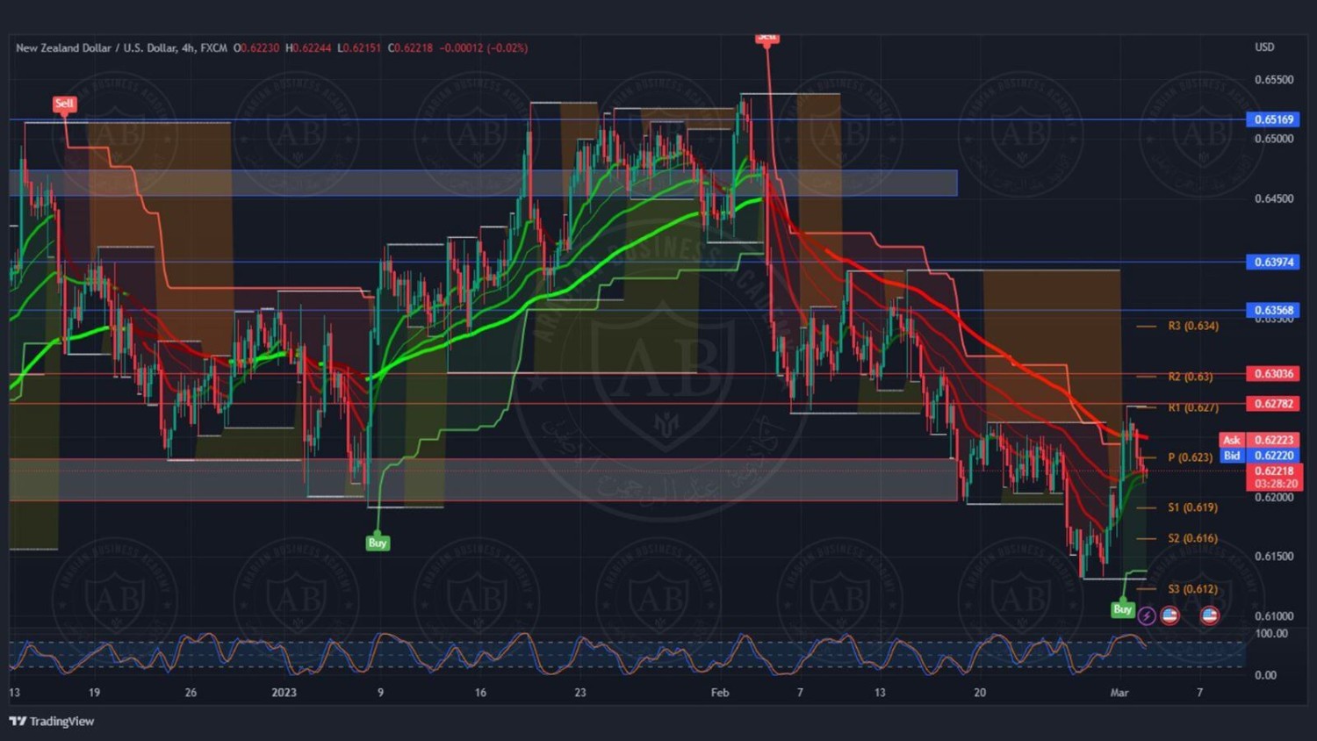Click the TradingView logo
Viewport: 1317px width, 741px height.
52,721
